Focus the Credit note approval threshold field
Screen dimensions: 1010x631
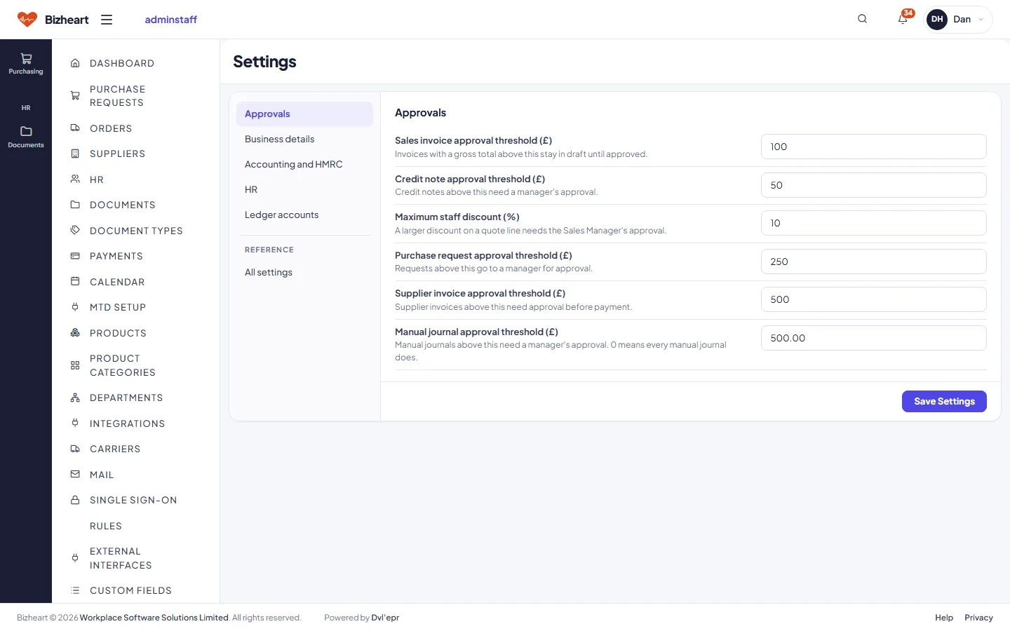point(874,185)
